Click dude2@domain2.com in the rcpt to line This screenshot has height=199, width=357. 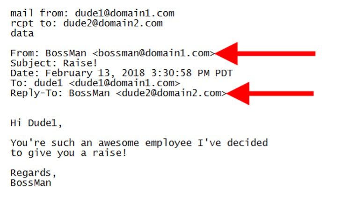click(113, 23)
